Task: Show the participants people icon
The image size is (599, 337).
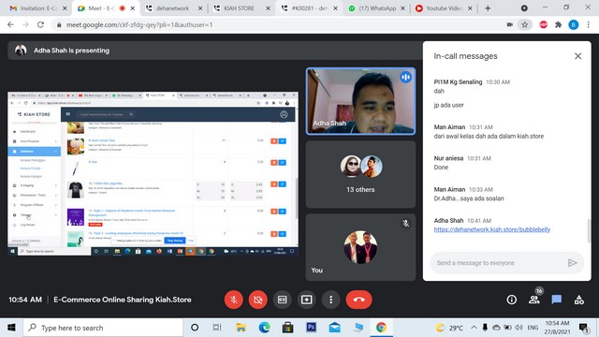Action: tap(534, 300)
